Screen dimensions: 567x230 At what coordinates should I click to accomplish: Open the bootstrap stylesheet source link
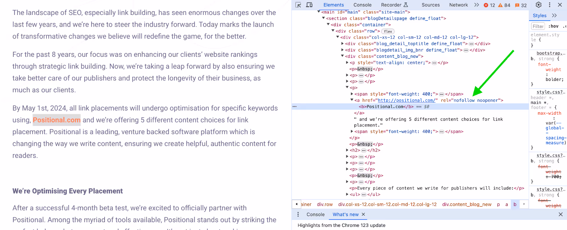551,53
